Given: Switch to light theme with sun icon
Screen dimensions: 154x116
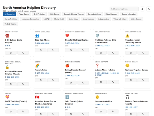Looking at the screenshot, I should coord(142,9).
